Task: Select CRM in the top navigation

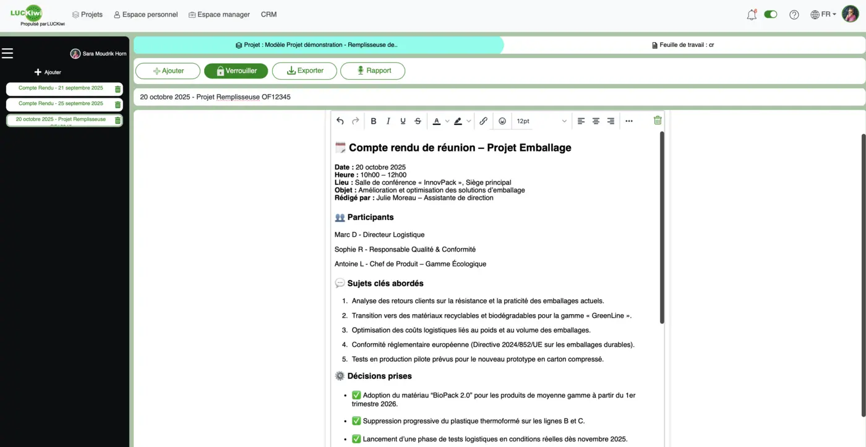Action: (x=268, y=14)
